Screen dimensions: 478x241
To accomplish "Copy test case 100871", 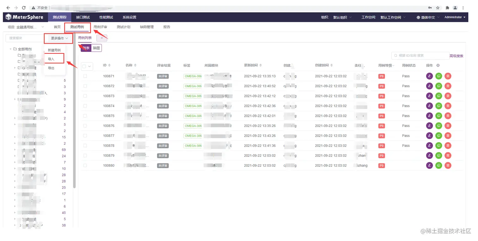I will [438, 76].
